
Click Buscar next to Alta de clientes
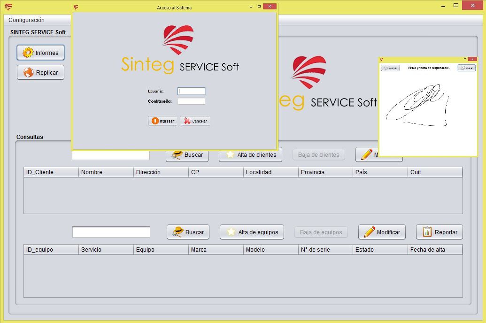tap(187, 155)
